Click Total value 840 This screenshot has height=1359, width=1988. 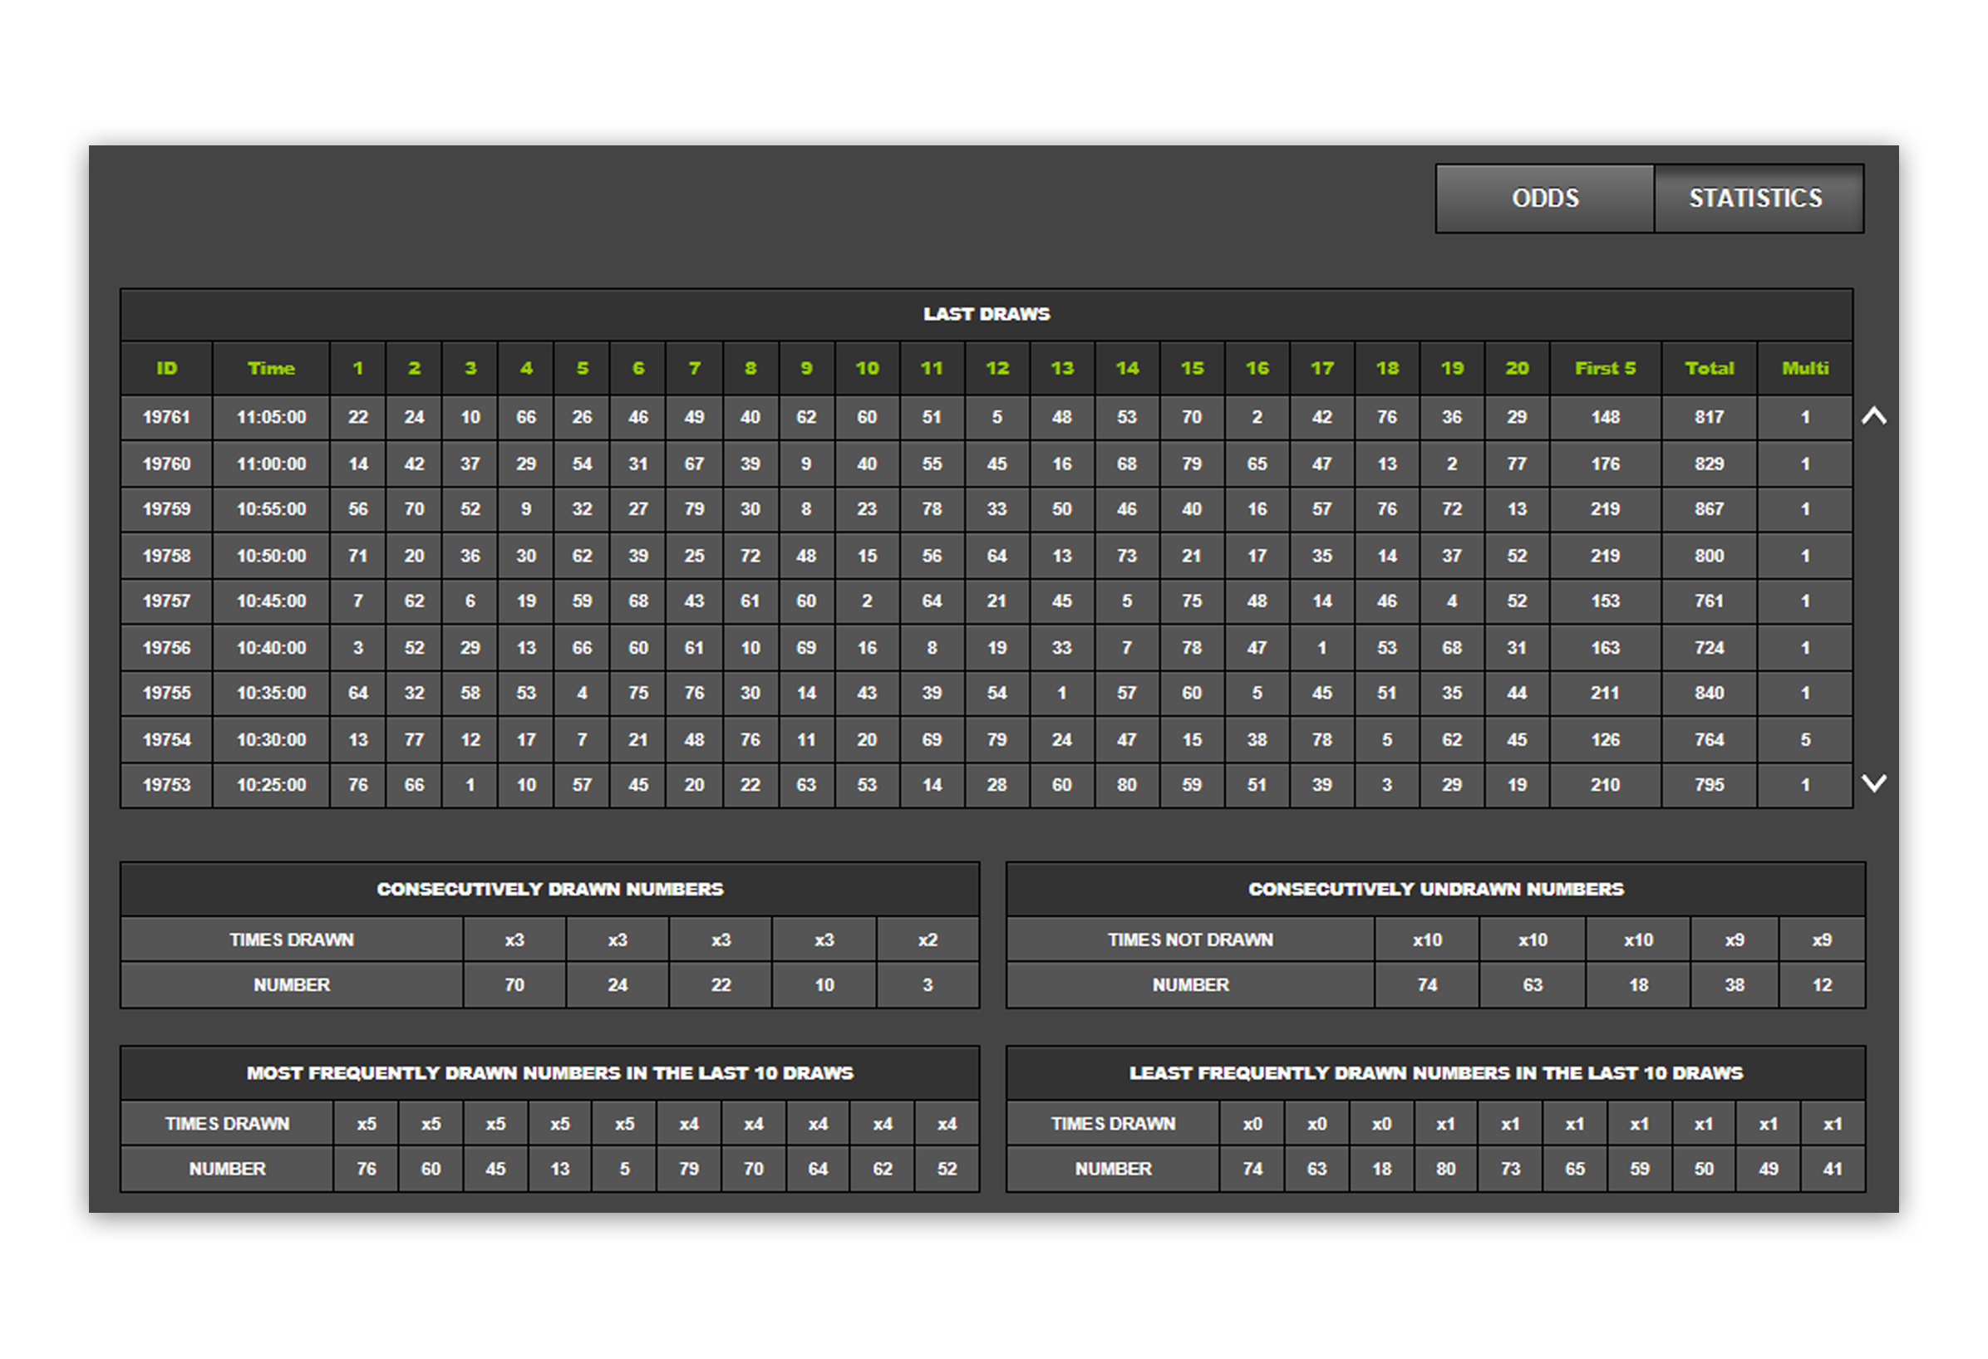(x=1709, y=693)
